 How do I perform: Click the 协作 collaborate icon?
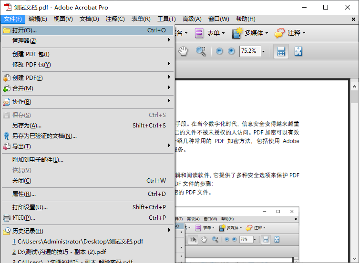7,102
